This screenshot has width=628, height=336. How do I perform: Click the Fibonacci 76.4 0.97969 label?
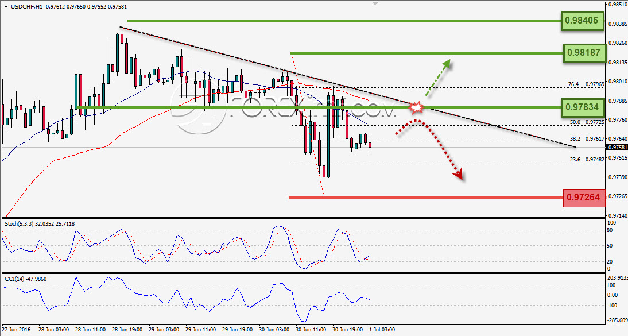[586, 84]
